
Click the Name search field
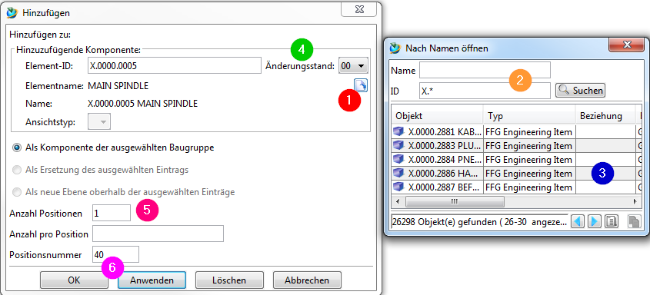[x=485, y=71]
